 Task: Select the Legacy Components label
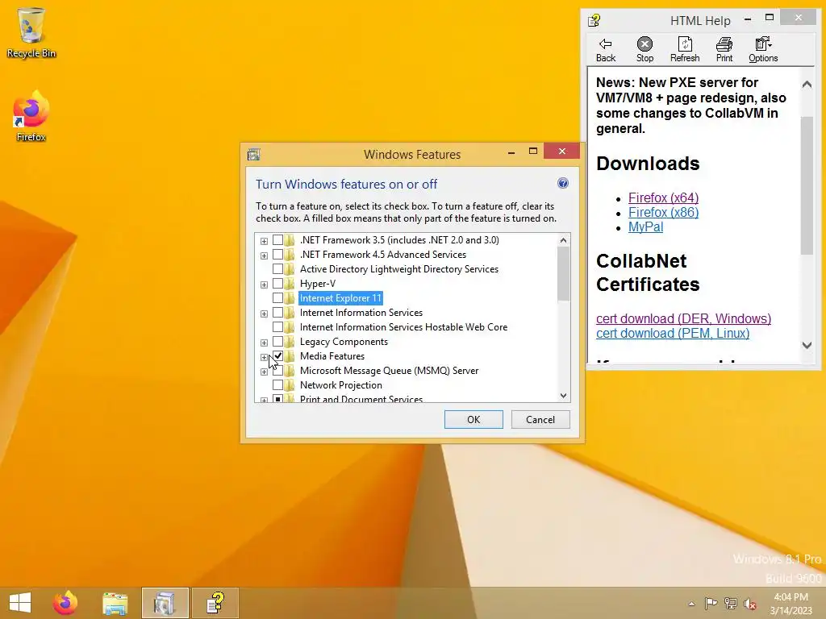click(344, 342)
